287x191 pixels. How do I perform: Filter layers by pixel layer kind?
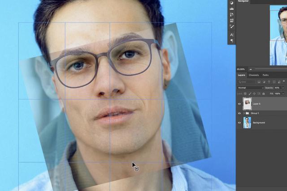click(x=259, y=82)
